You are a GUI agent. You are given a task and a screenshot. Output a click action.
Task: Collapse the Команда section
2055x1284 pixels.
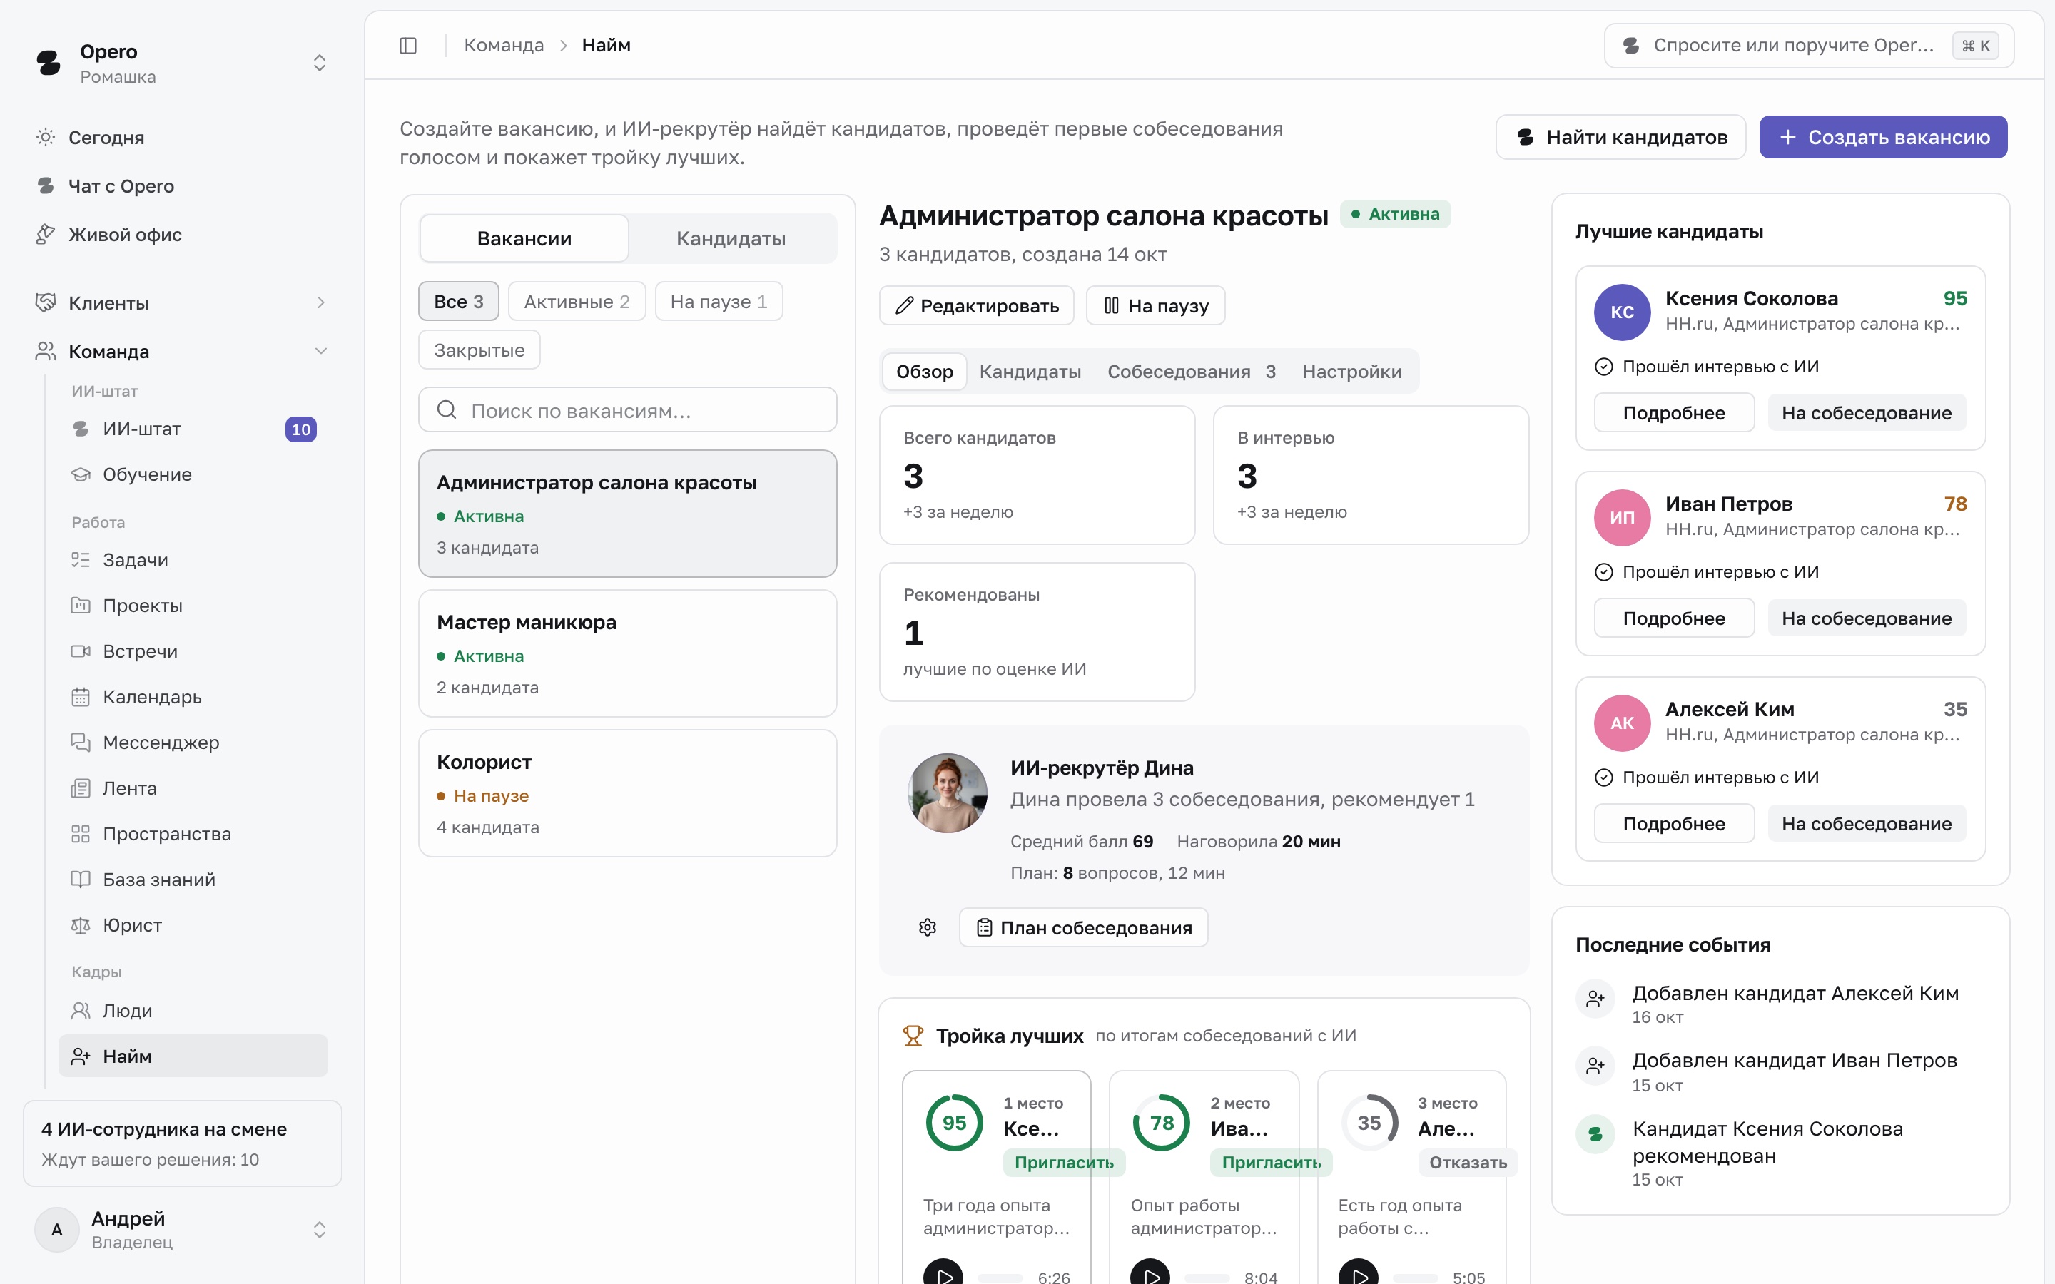[181, 352]
